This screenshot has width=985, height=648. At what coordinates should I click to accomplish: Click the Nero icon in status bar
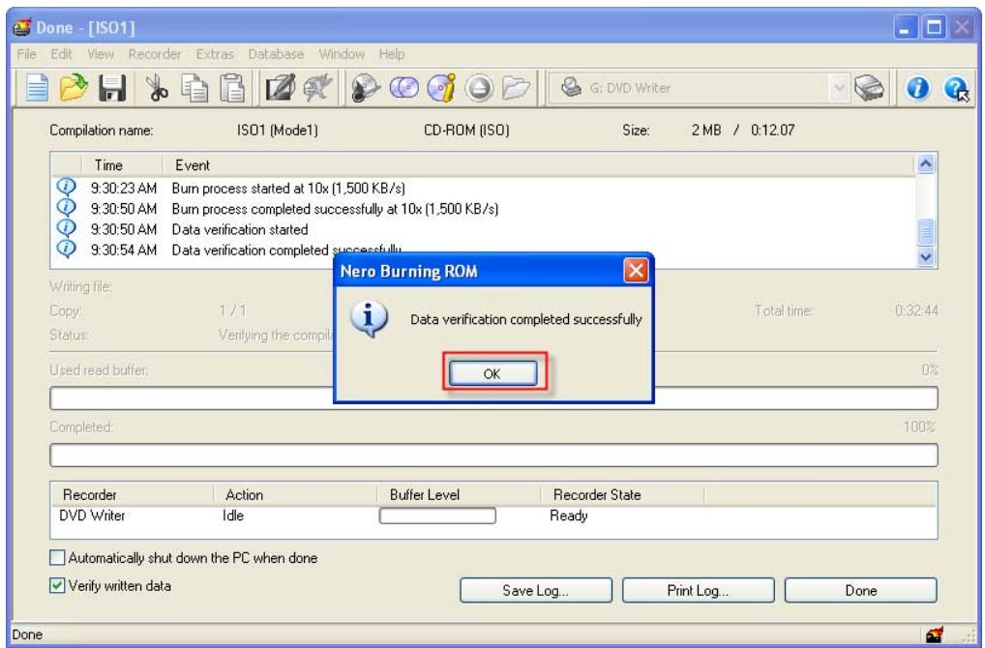(935, 634)
